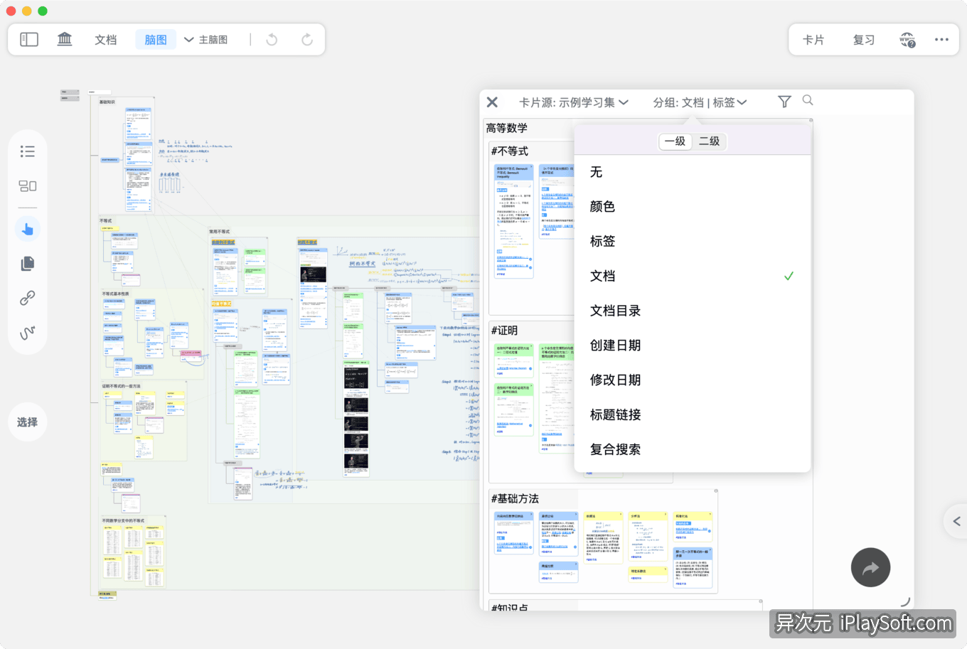Click the copy cards icon in sidebar
The height and width of the screenshot is (649, 967).
coord(27,263)
